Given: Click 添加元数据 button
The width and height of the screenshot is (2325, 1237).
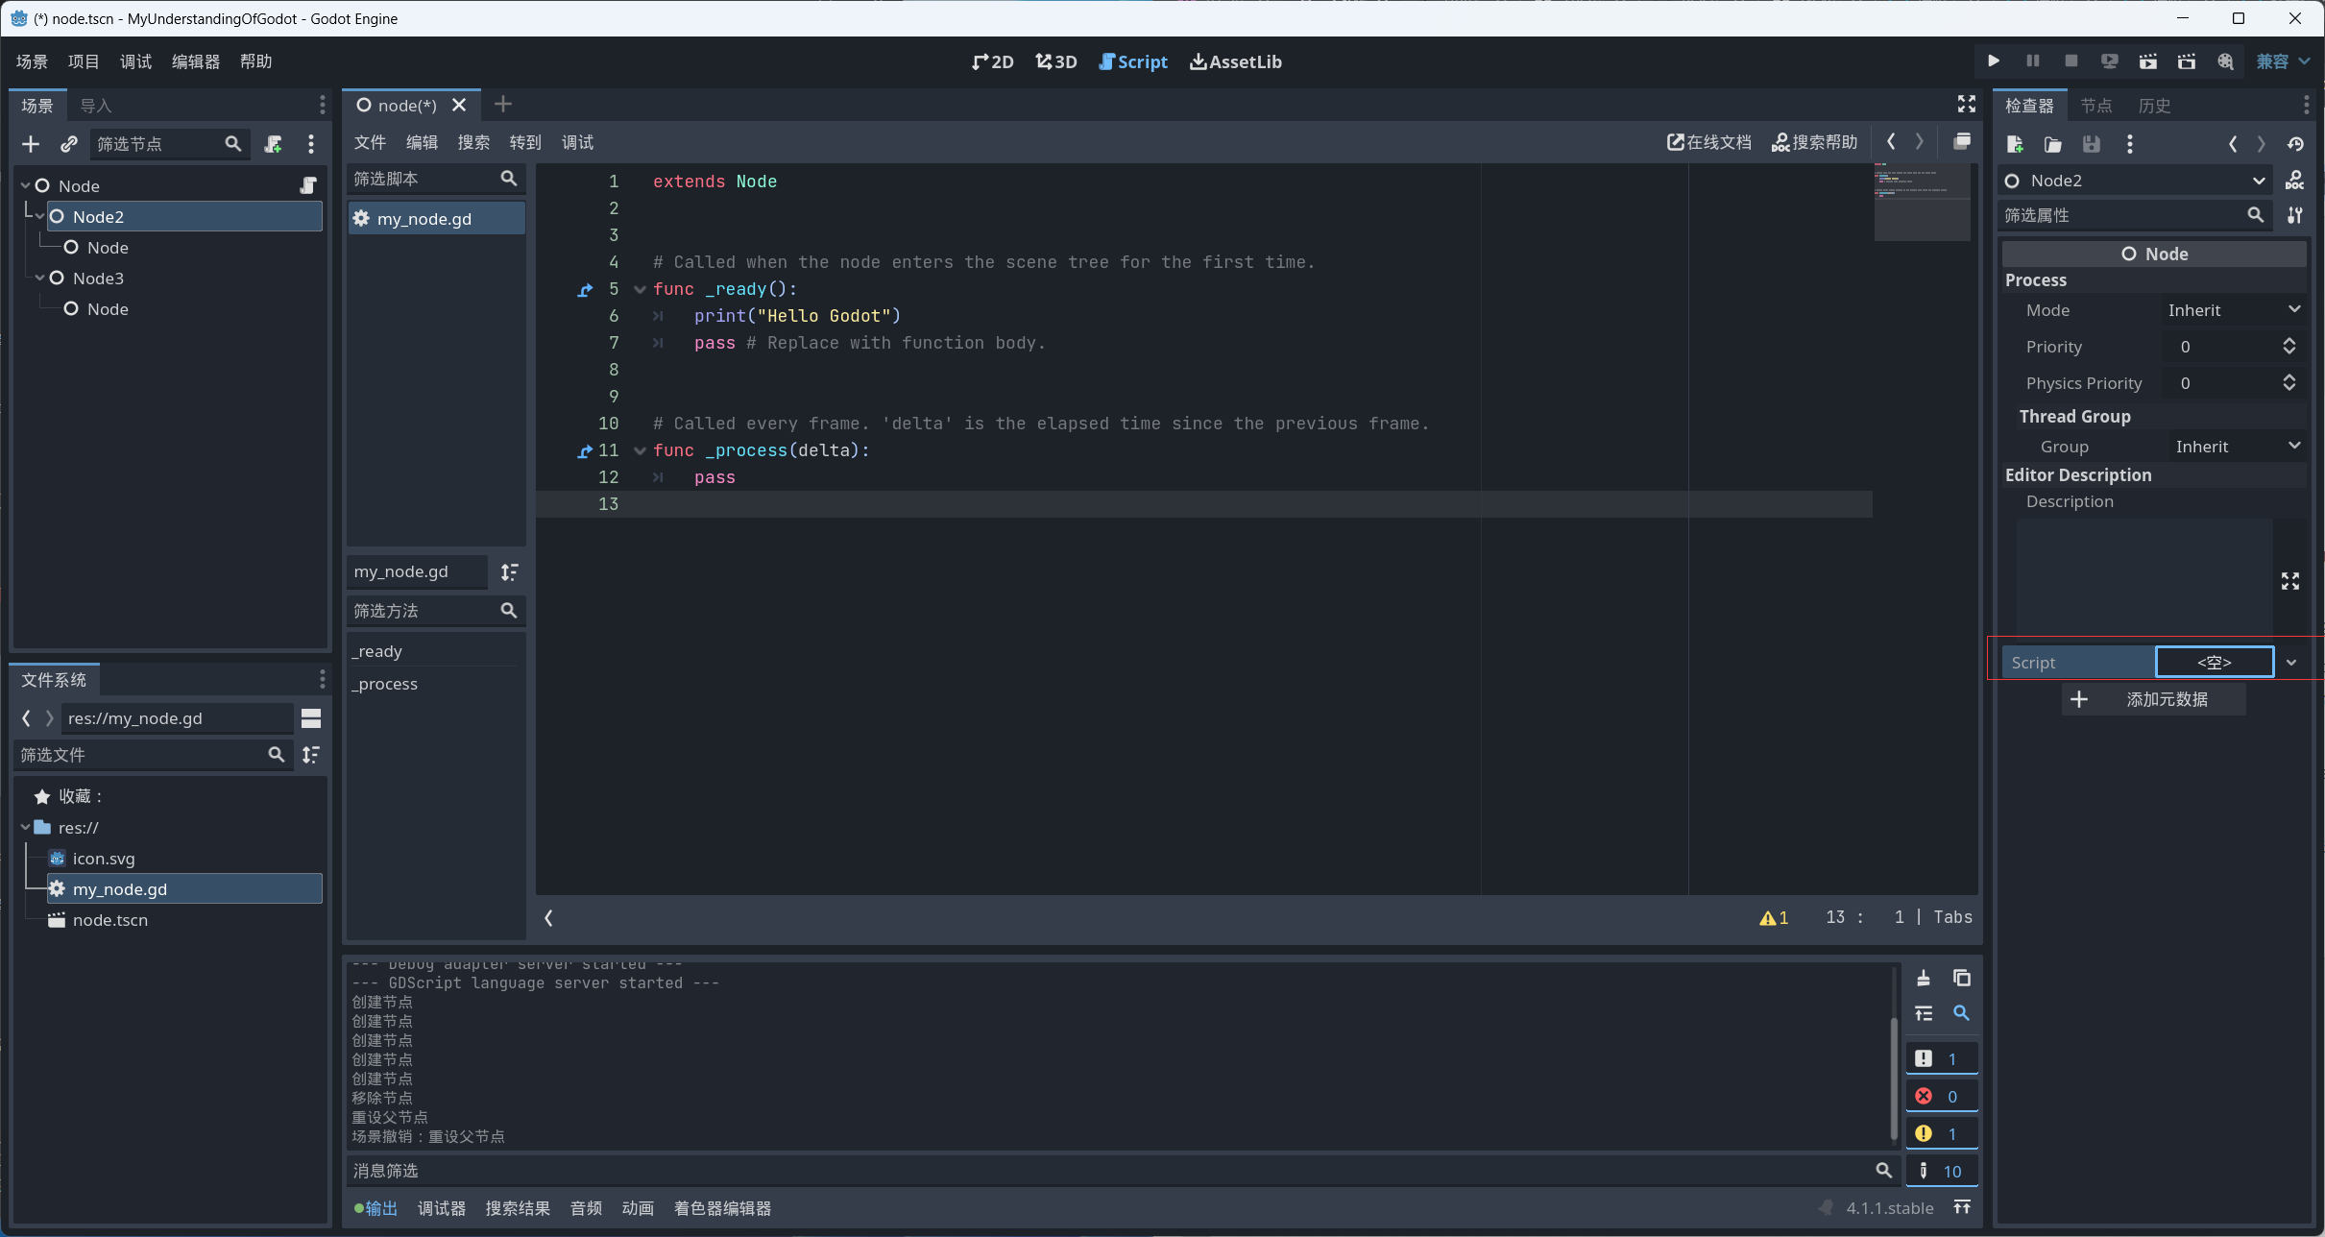Looking at the screenshot, I should coord(2154,699).
